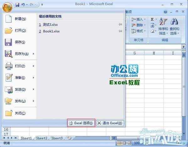This screenshot has height=147, width=188.
Task: Open the undo history dropdown arrow
Action: pyautogui.click(x=27, y=5)
